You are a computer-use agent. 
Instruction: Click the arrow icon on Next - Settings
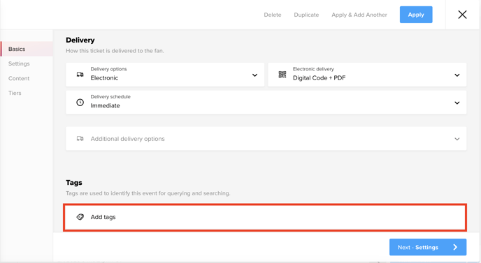[455, 247]
